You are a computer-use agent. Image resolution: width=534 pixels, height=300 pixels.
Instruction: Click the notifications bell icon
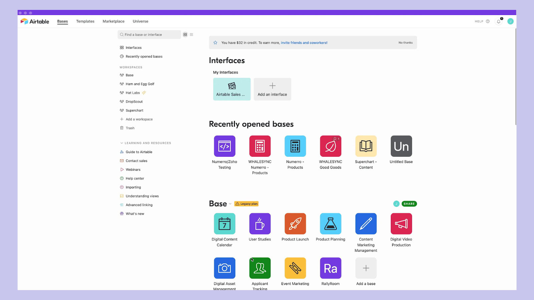coord(499,21)
